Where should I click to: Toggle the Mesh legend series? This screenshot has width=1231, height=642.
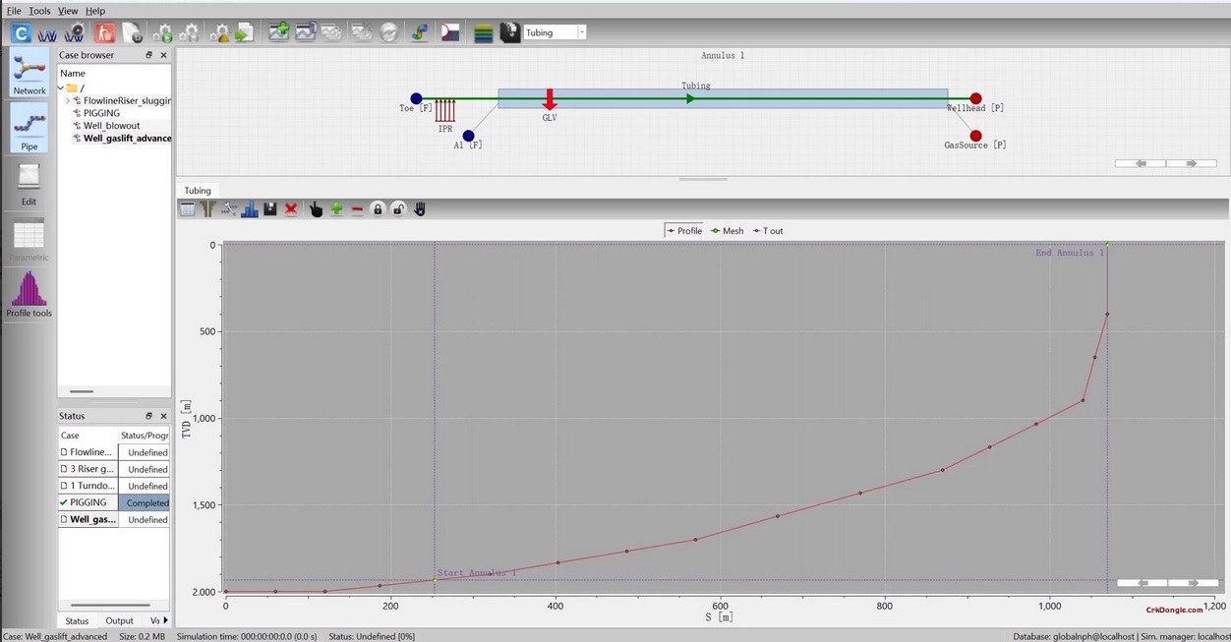click(728, 231)
